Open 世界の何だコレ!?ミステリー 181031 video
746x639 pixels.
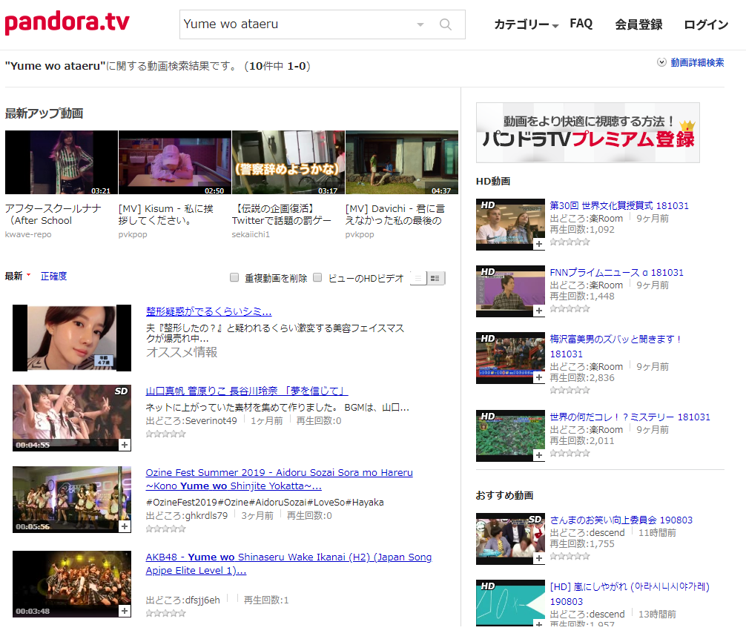[630, 417]
